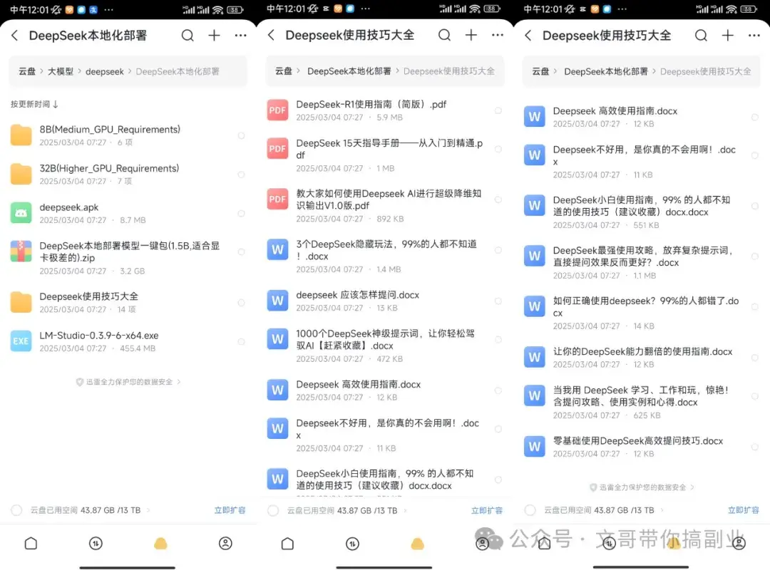Screen dimensions: 770x570
Task: Select the circle next to deepseek.apk
Action: tap(241, 213)
